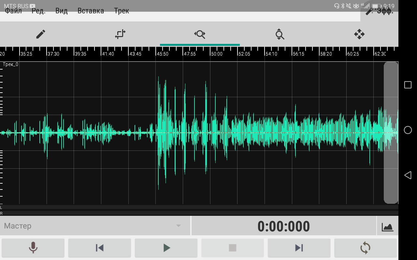Open the Мастер track dropdown
The height and width of the screenshot is (260, 417).
tap(95, 226)
